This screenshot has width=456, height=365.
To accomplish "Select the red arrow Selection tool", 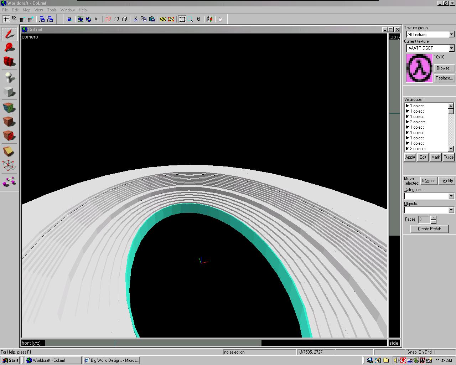I will click(x=9, y=34).
